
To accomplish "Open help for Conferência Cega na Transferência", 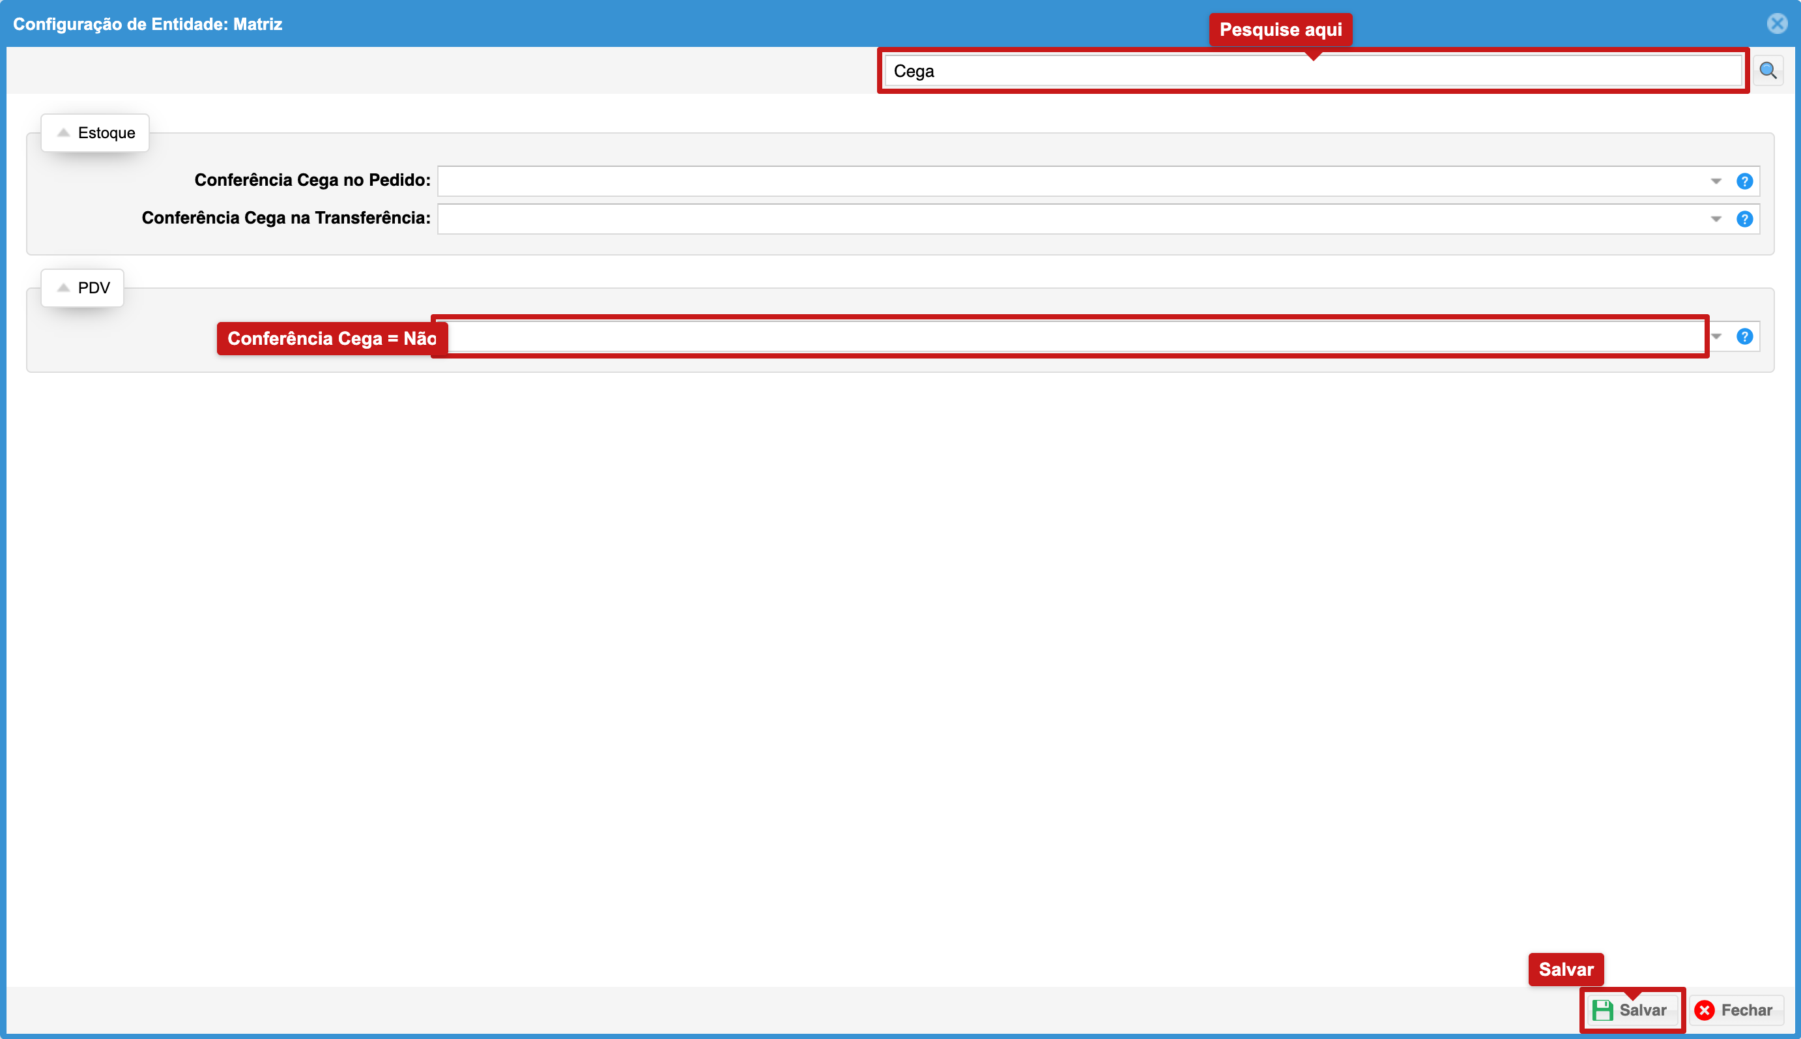I will pyautogui.click(x=1744, y=219).
